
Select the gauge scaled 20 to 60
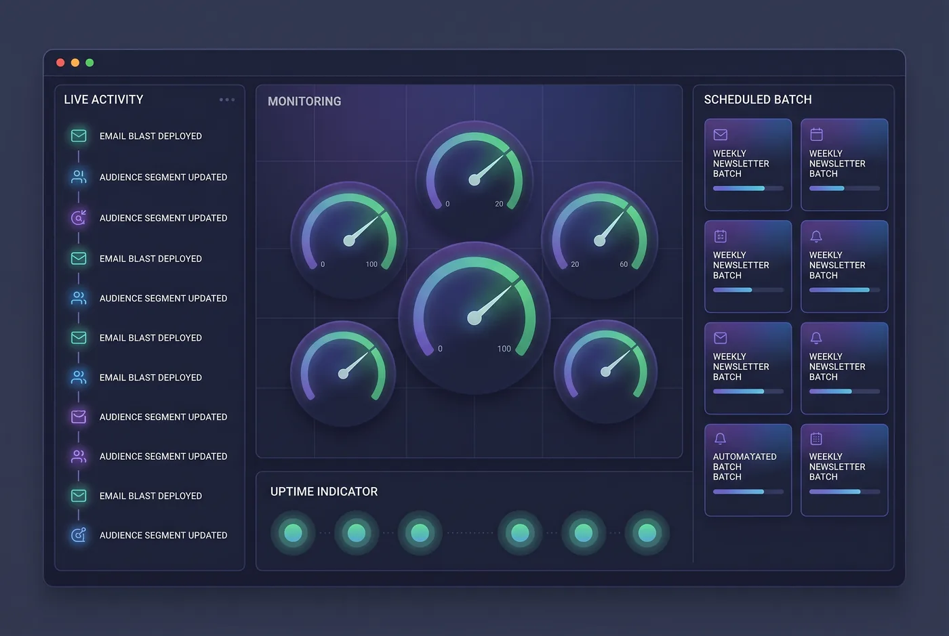point(599,240)
